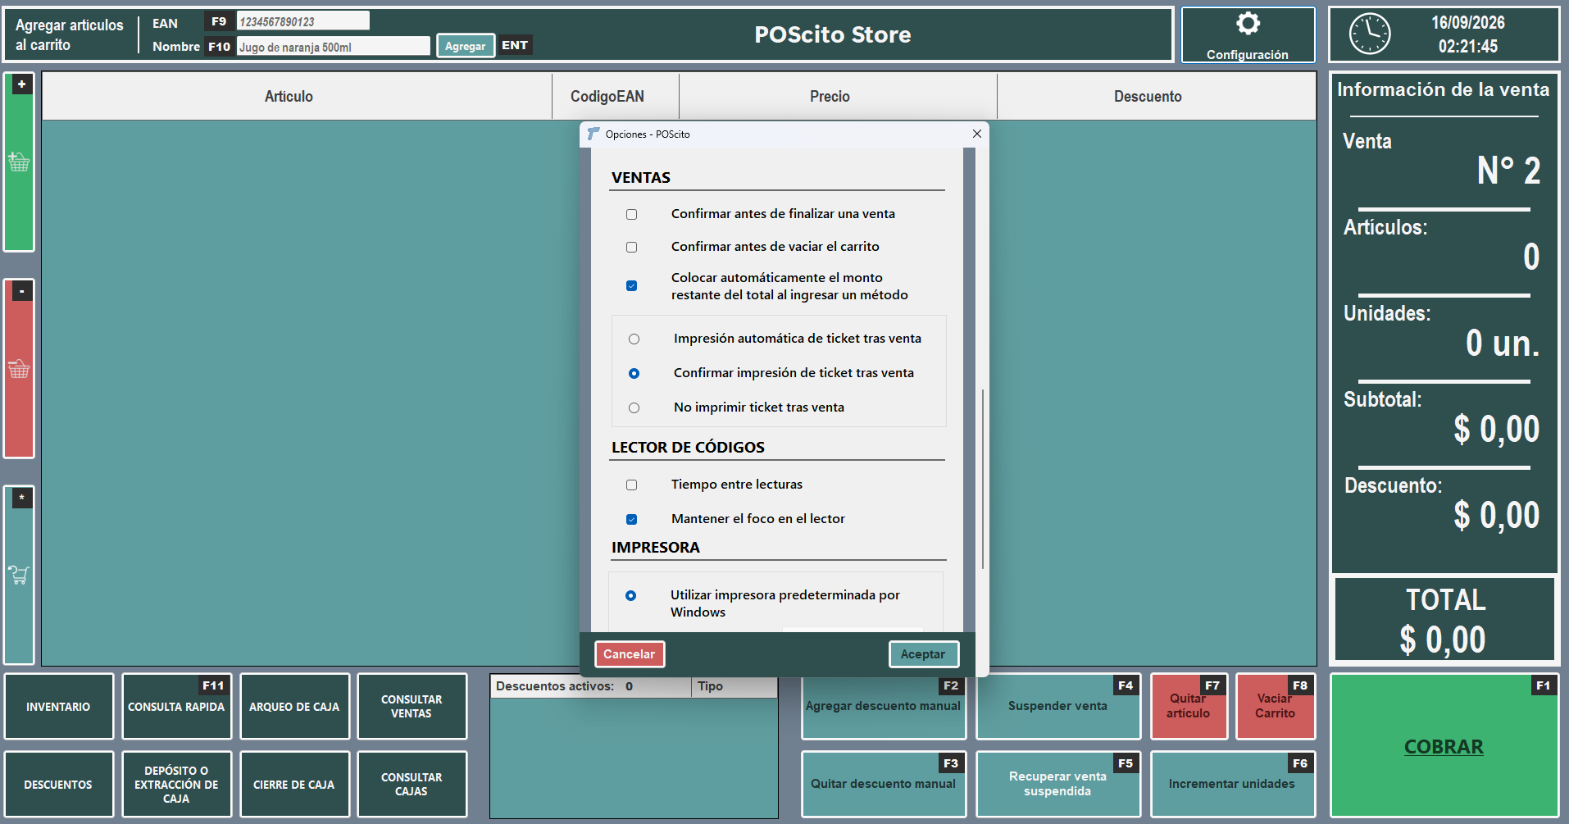Choose No imprimir ticket tras venta
Image resolution: width=1569 pixels, height=824 pixels.
click(634, 408)
